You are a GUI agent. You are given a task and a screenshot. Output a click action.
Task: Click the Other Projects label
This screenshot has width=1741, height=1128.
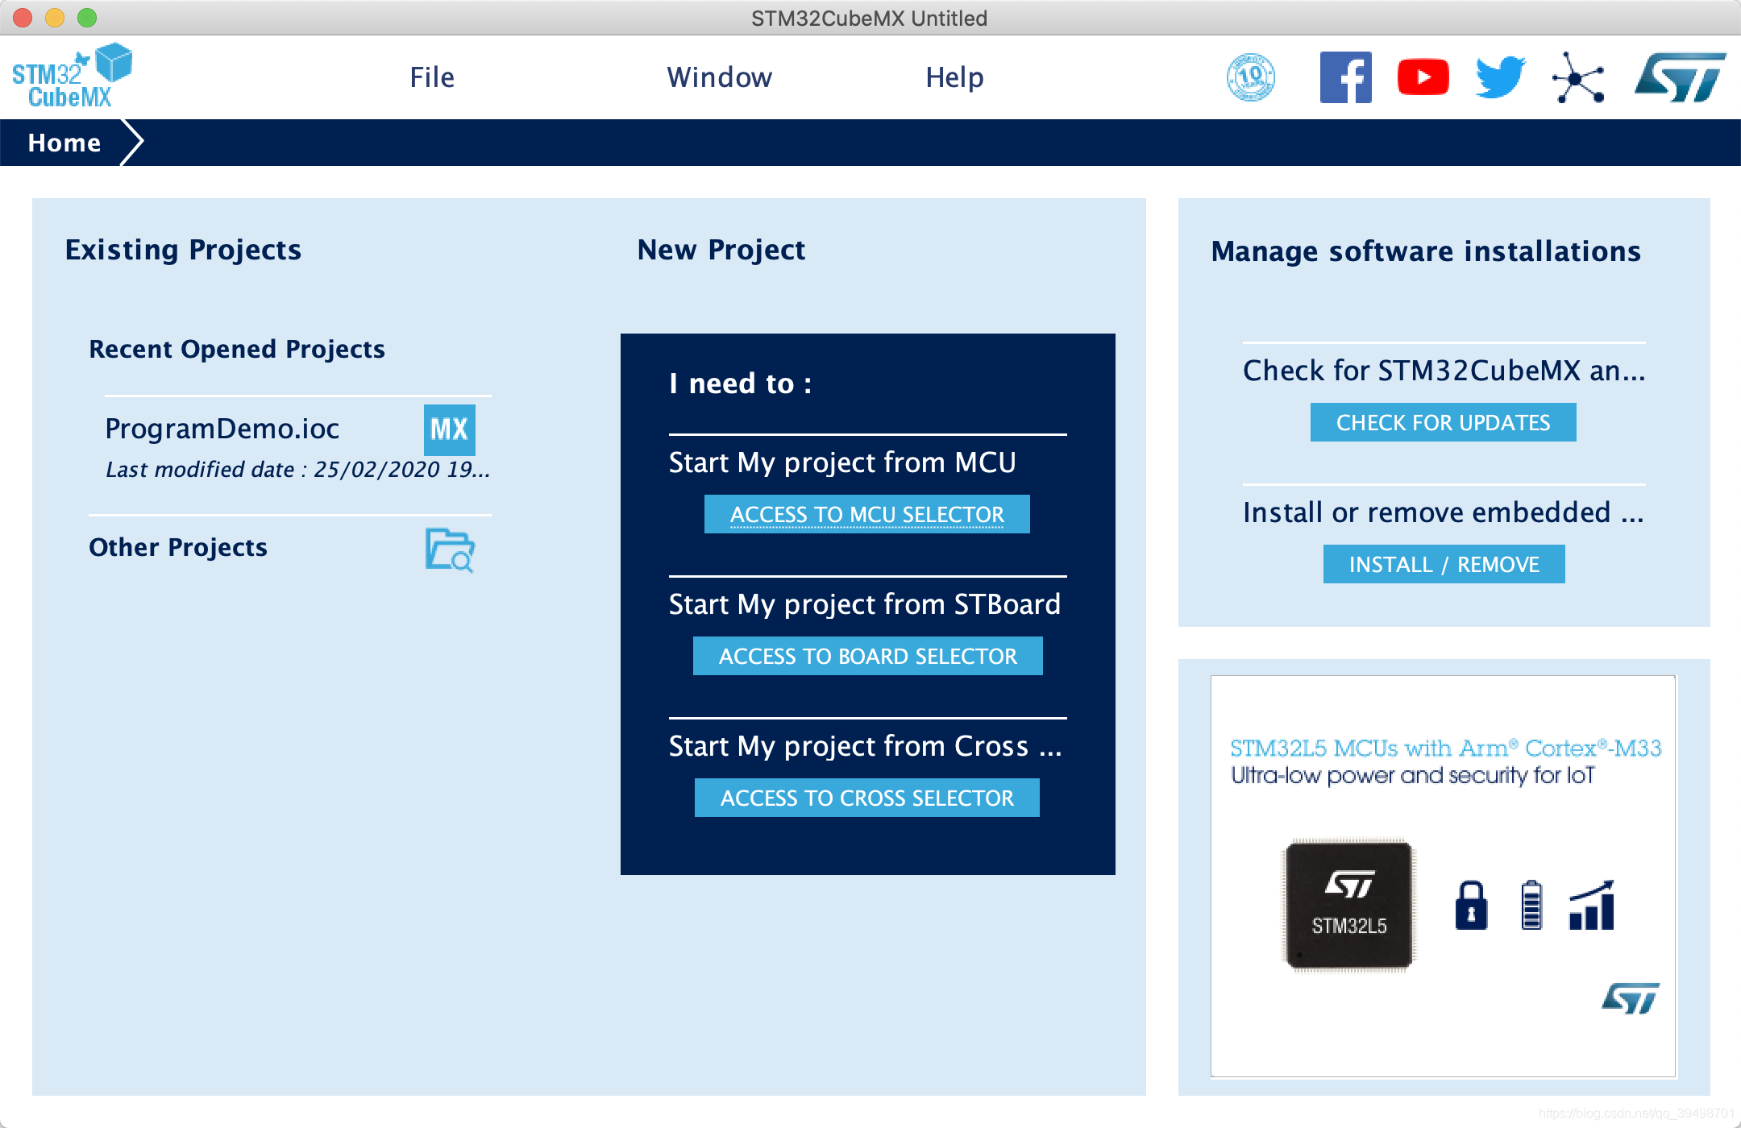tap(178, 547)
